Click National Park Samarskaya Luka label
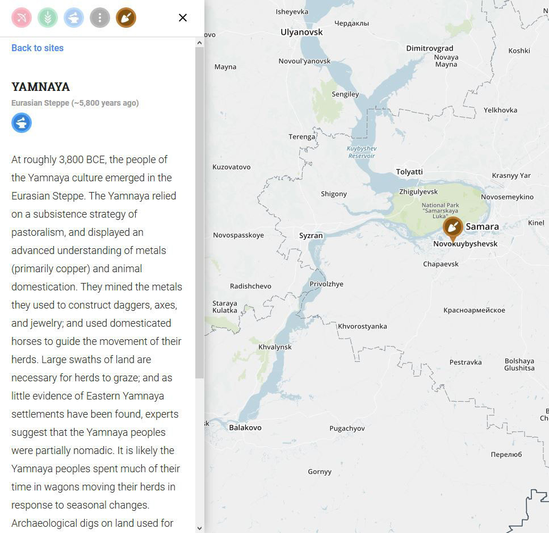Image resolution: width=549 pixels, height=533 pixels. click(441, 208)
